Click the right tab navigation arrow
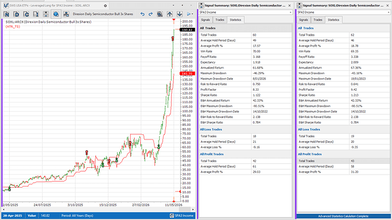Screen dimensions: 392x220 (191, 6)
